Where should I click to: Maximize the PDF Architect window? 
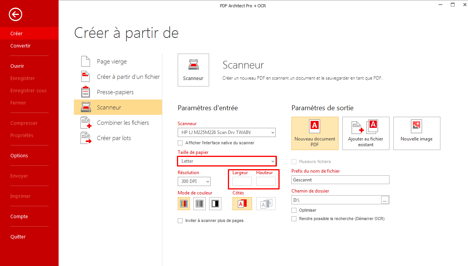[x=452, y=5]
